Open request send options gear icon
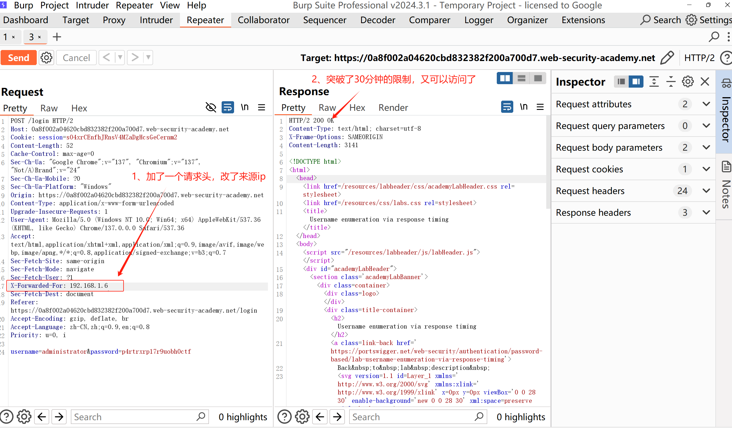The height and width of the screenshot is (428, 732). [47, 58]
